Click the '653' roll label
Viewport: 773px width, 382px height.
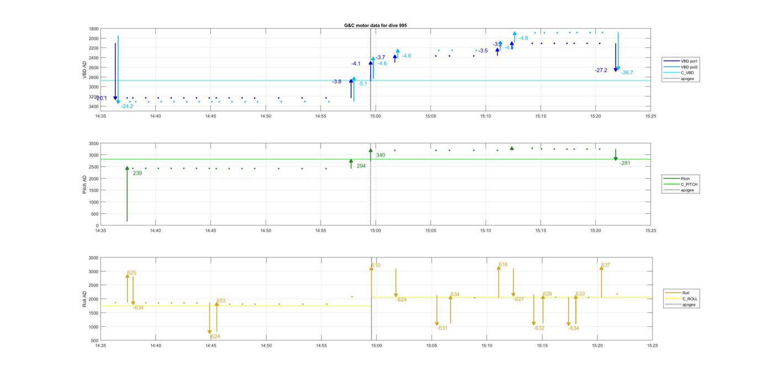pyautogui.click(x=221, y=301)
